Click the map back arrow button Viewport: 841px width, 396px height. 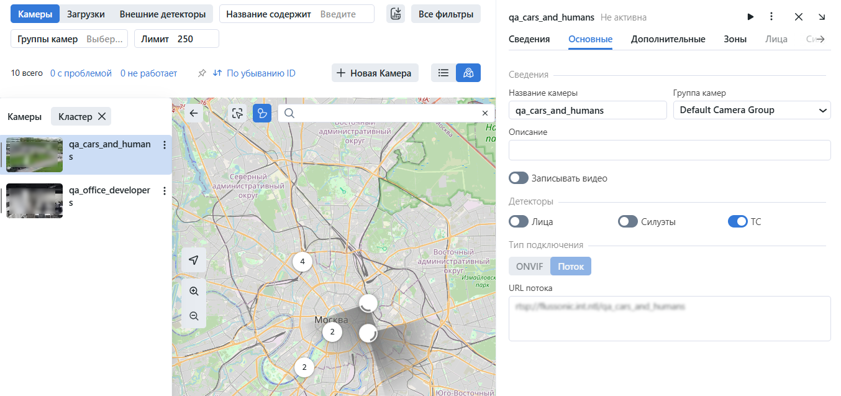point(194,113)
